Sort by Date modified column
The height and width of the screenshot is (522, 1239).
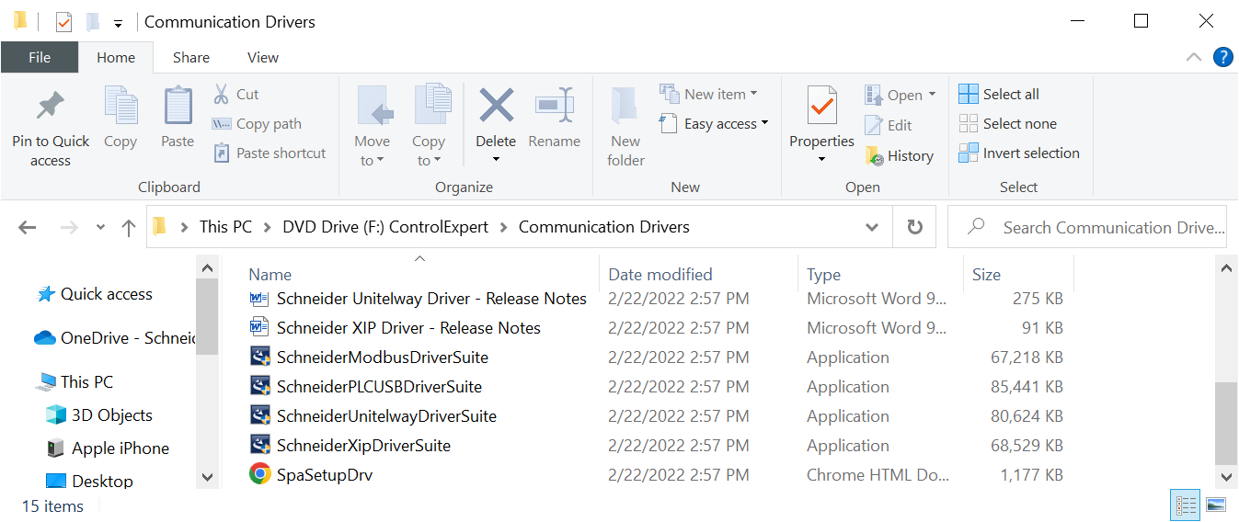660,274
